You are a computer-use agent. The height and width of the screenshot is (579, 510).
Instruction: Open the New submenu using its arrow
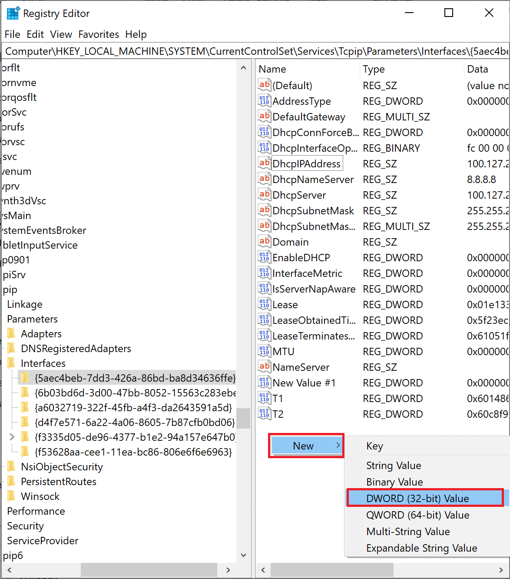point(338,445)
